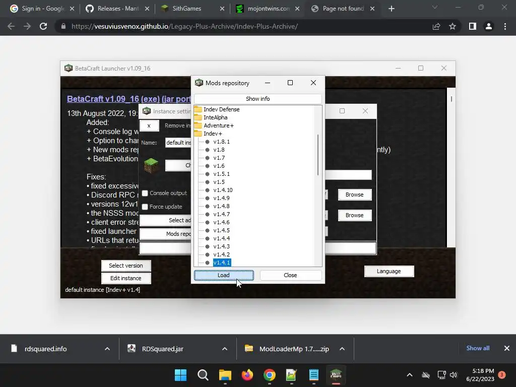Image resolution: width=516 pixels, height=387 pixels.
Task: Open the BetaCraft v1.09_16 changelog link
Action: click(129, 99)
